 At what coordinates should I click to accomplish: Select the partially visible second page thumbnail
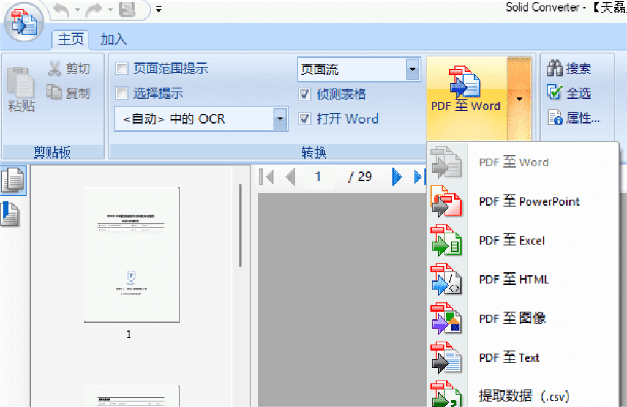click(x=132, y=396)
